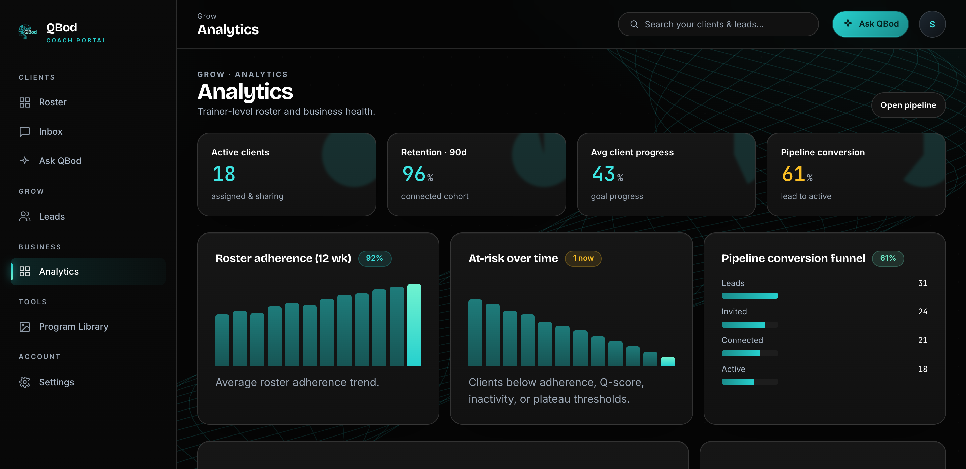Click the Settings gear icon
This screenshot has height=469, width=966.
[25, 382]
